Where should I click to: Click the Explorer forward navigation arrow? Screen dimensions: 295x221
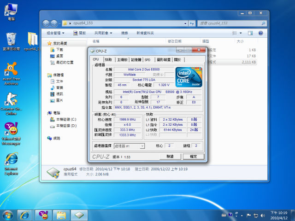(54, 23)
